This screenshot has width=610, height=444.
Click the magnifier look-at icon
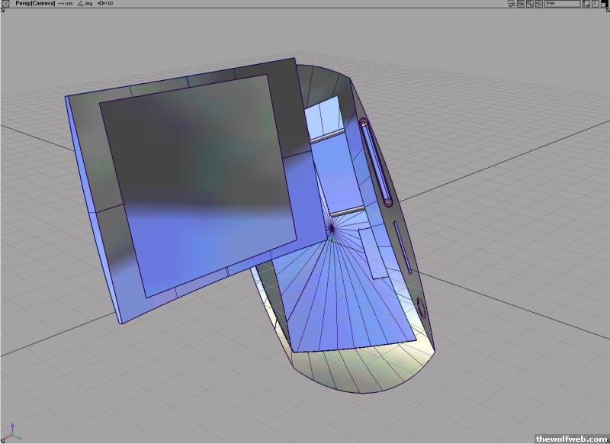530,4
